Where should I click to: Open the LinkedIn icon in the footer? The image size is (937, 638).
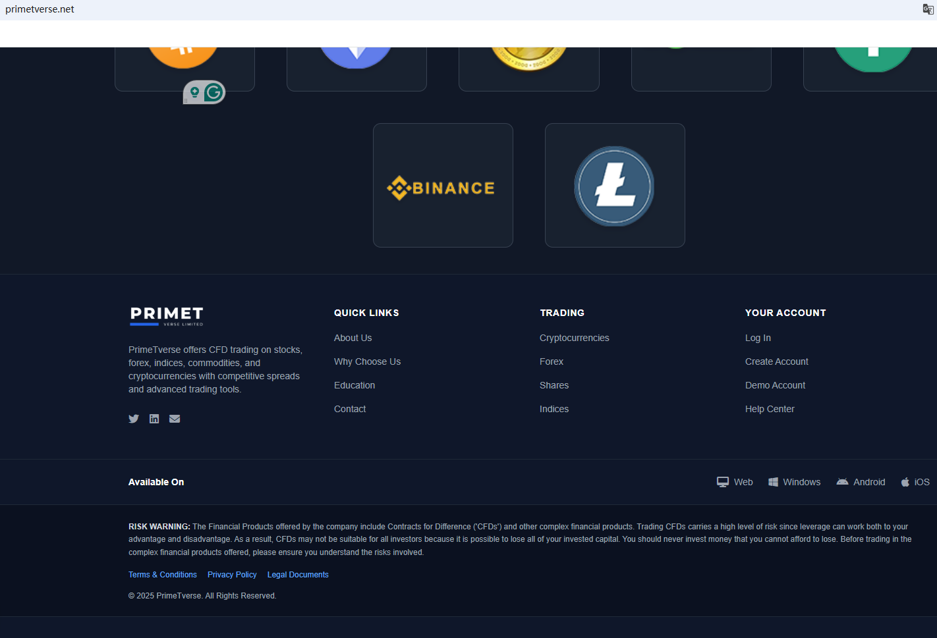pyautogui.click(x=154, y=419)
